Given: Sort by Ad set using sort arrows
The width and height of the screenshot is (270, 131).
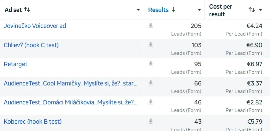Looking at the screenshot, I should (x=27, y=10).
